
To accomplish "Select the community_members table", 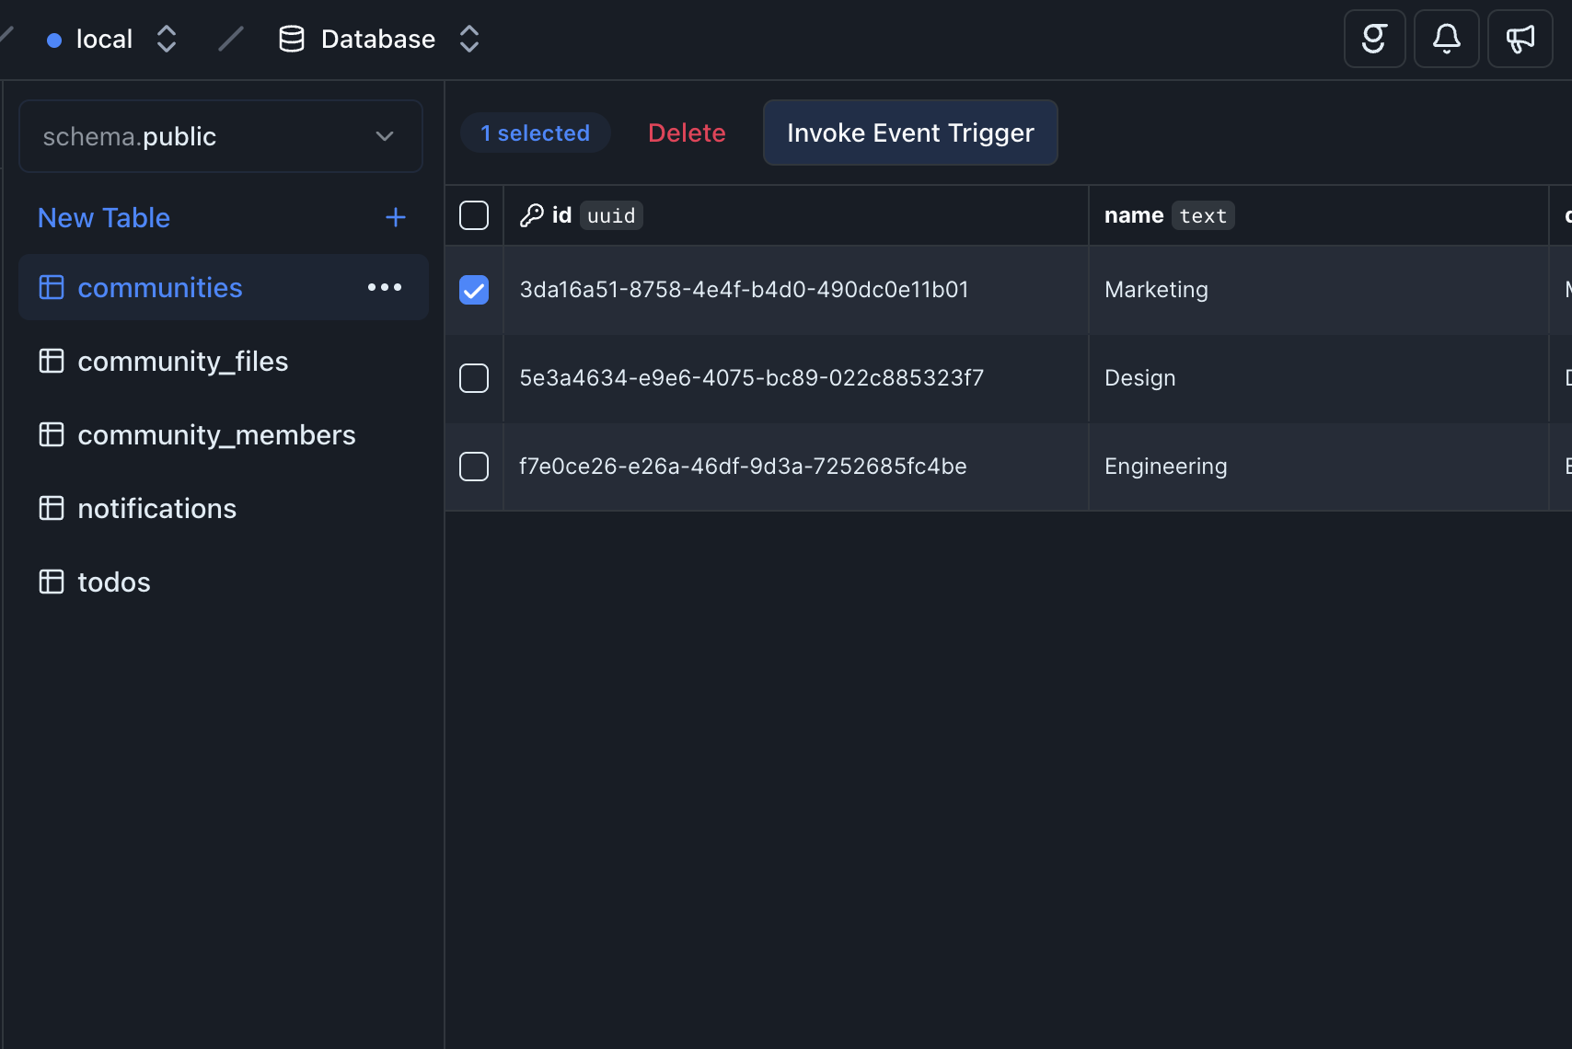I will coord(216,435).
